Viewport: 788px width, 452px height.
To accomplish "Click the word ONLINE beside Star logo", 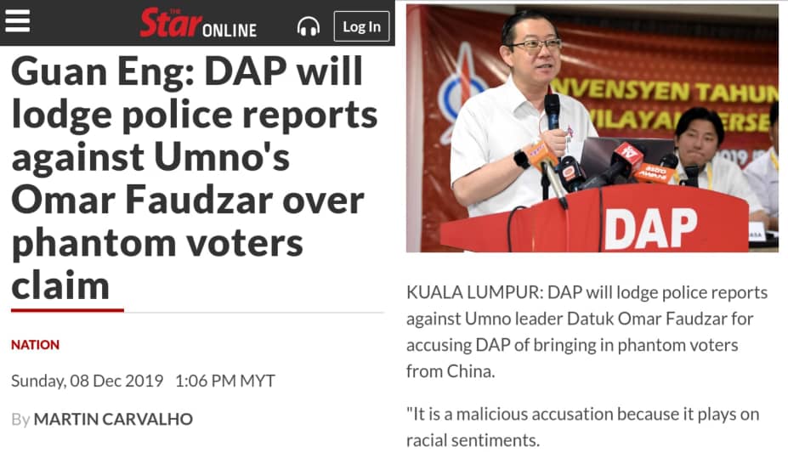I will pos(230,31).
